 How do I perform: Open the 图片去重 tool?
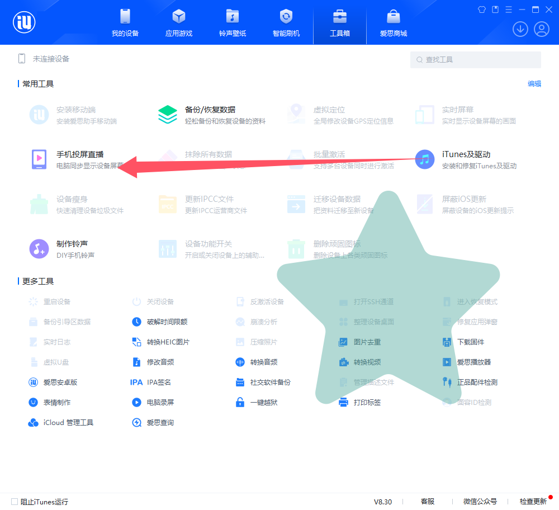click(359, 342)
